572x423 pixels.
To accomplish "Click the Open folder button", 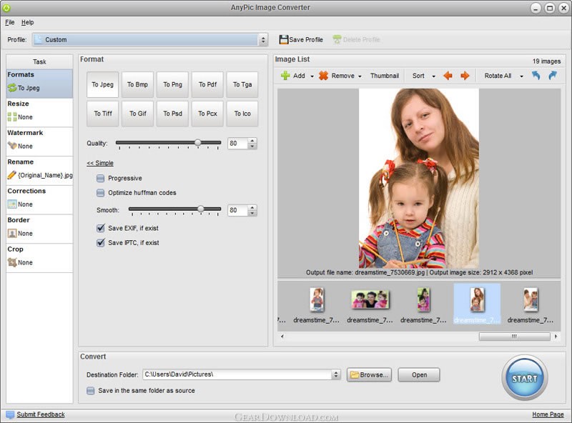I will click(x=419, y=375).
